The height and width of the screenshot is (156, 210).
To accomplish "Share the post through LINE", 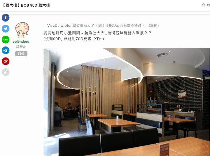I will (6, 40).
